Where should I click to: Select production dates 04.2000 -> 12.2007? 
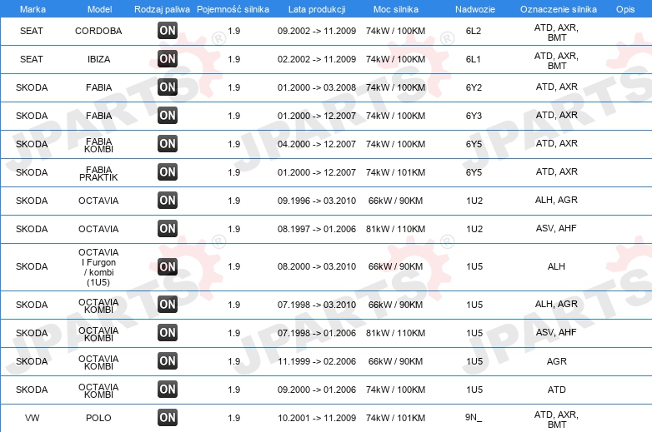coord(317,144)
